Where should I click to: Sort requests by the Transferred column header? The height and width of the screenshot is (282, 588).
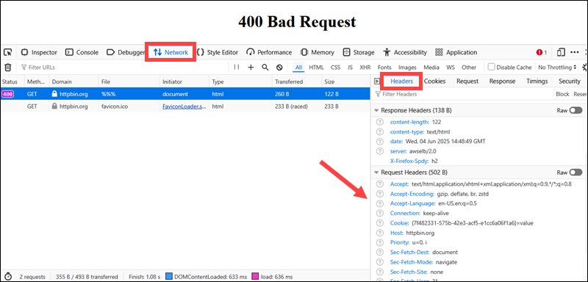point(297,82)
